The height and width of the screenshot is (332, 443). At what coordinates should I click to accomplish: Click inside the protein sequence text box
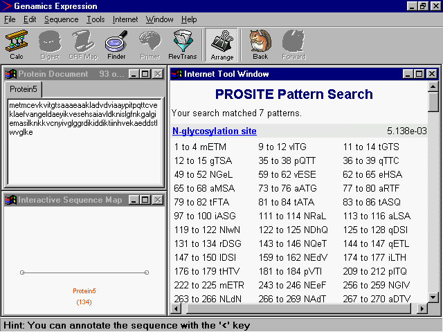pos(84,141)
